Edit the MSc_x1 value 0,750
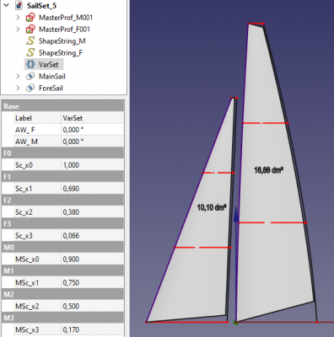This screenshot has width=334, height=337. pos(93,282)
